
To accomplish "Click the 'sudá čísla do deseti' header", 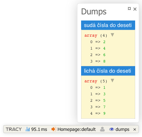I will click(x=108, y=25).
